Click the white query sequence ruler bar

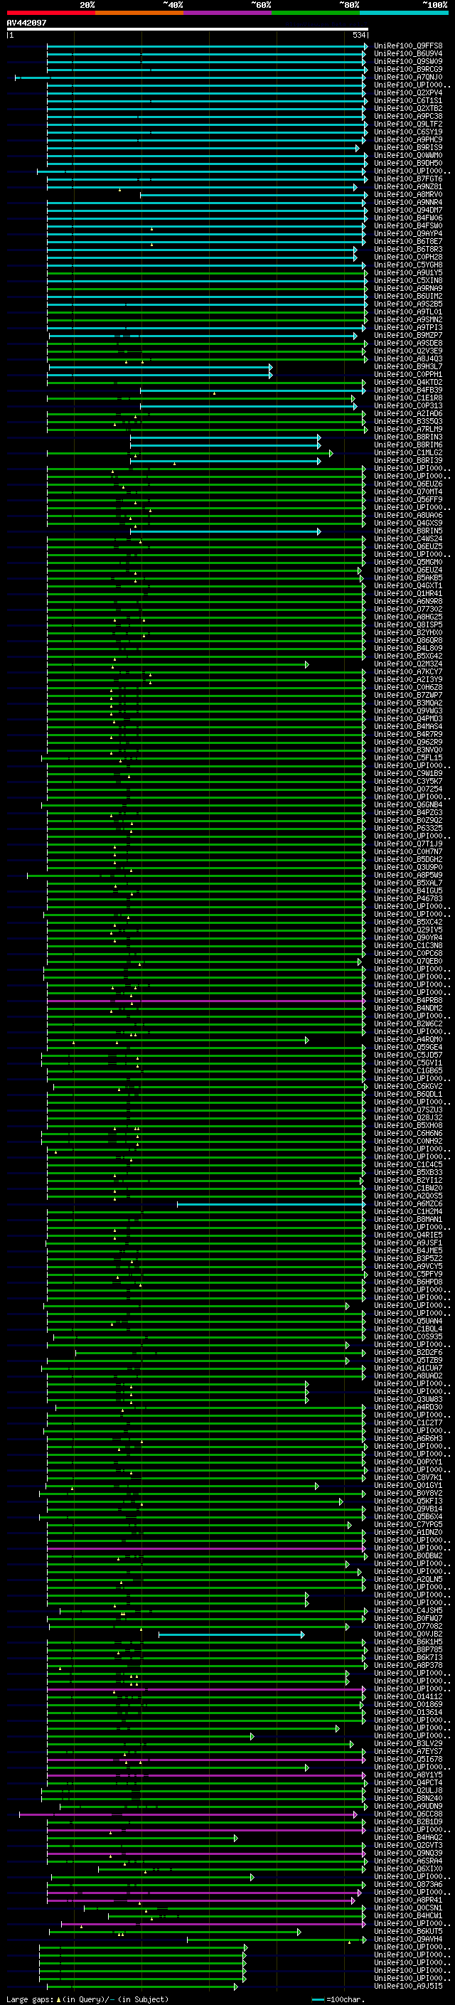pos(187,30)
